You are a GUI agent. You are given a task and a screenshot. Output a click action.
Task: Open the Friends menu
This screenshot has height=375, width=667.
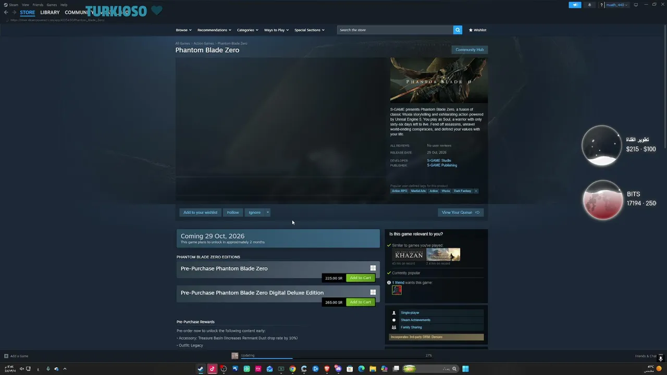(38, 5)
